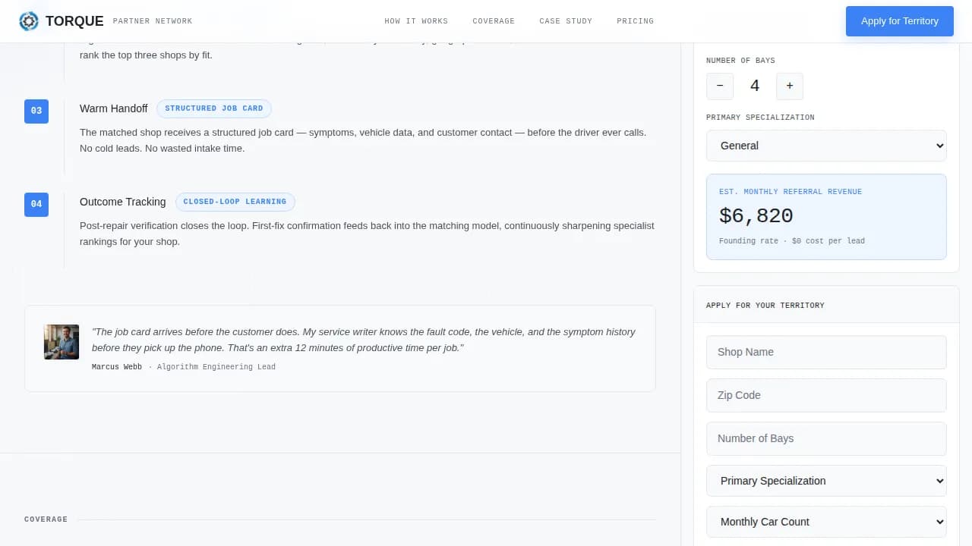Click the minus button to decrease bays
Screen dimensions: 972x546
coord(719,86)
